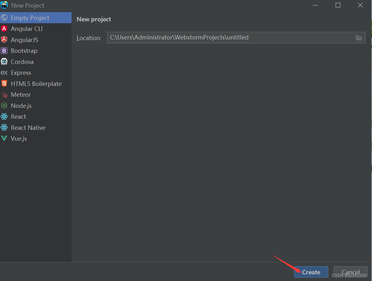Click the Cancel button
This screenshot has height=281, width=372.
click(x=351, y=272)
